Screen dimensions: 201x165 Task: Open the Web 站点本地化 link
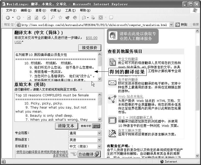pos(131,97)
